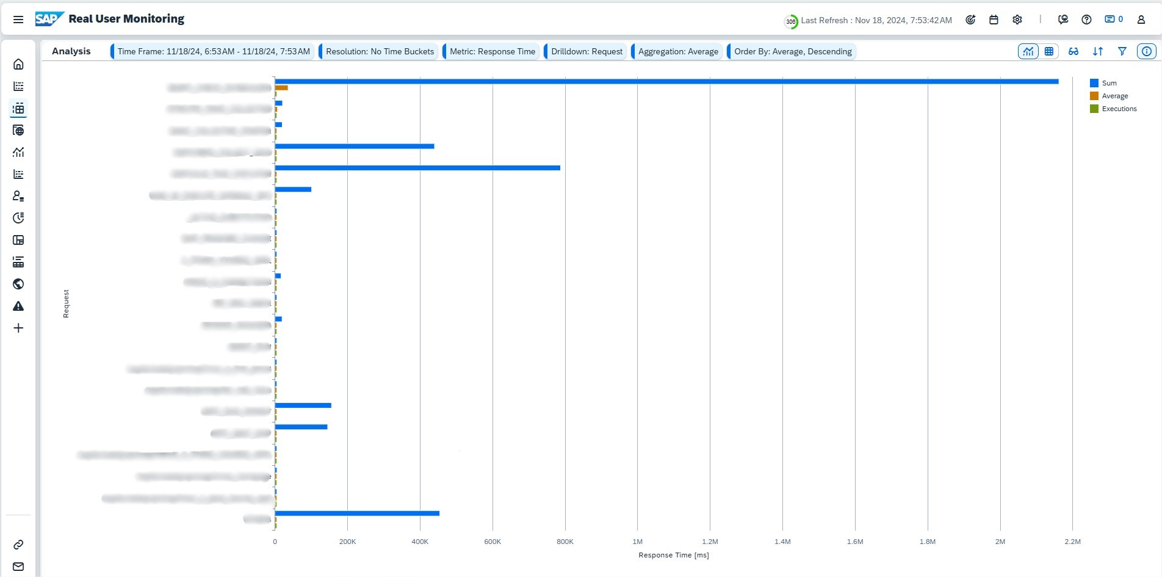Click the Home icon in sidebar
This screenshot has width=1162, height=577.
18,64
